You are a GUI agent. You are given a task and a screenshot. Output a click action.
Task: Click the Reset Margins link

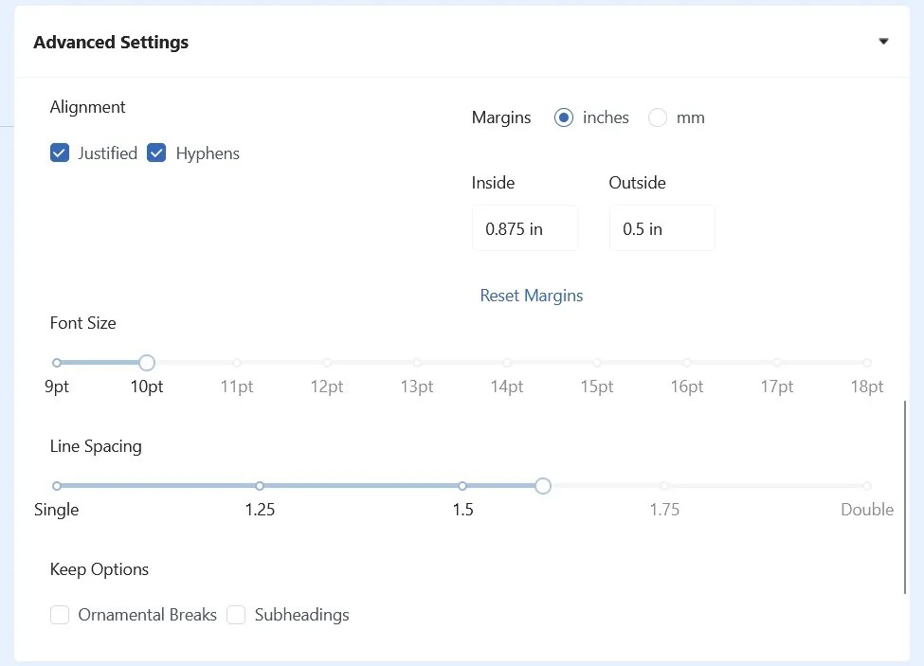532,296
